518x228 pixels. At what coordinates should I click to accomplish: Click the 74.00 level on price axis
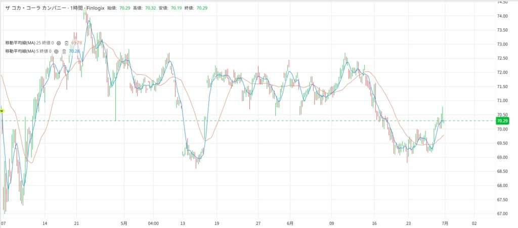coord(502,16)
